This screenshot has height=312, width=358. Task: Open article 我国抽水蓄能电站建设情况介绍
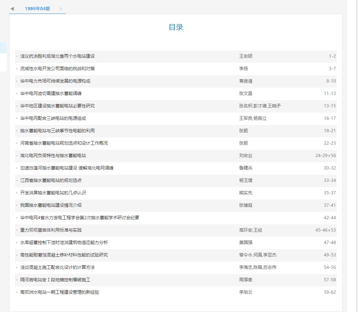click(51, 205)
